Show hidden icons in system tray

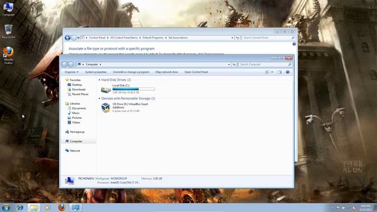tap(332, 208)
